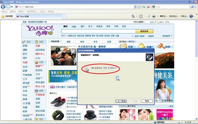The width and height of the screenshot is (198, 124).
Task: Click 上一步(B) in hardware wizard
Action: [121, 101]
